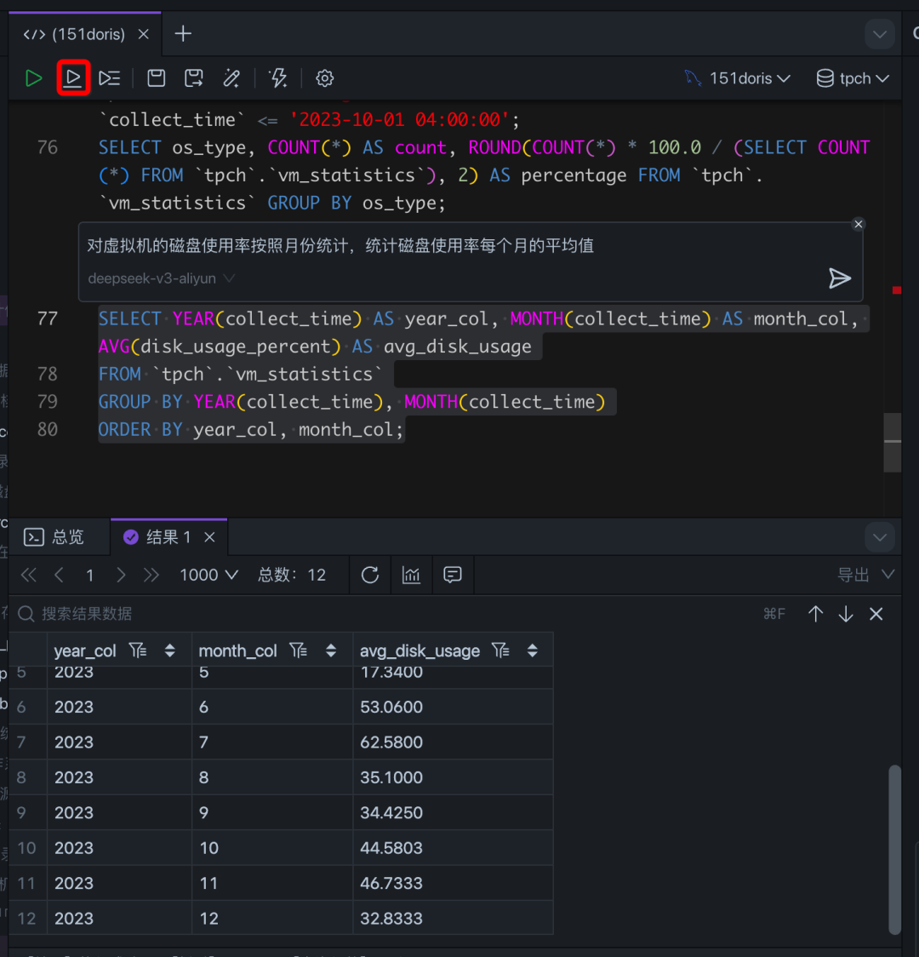Open editor settings gear icon
The height and width of the screenshot is (957, 919).
324,78
